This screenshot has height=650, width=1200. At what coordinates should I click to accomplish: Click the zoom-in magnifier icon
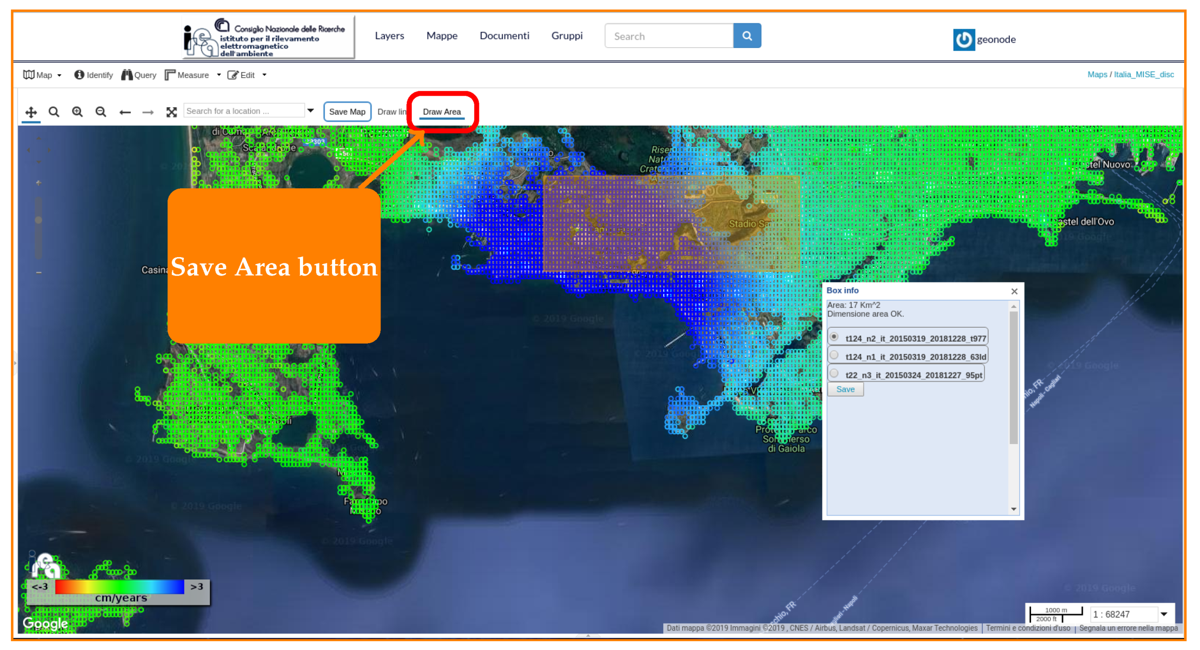[77, 112]
